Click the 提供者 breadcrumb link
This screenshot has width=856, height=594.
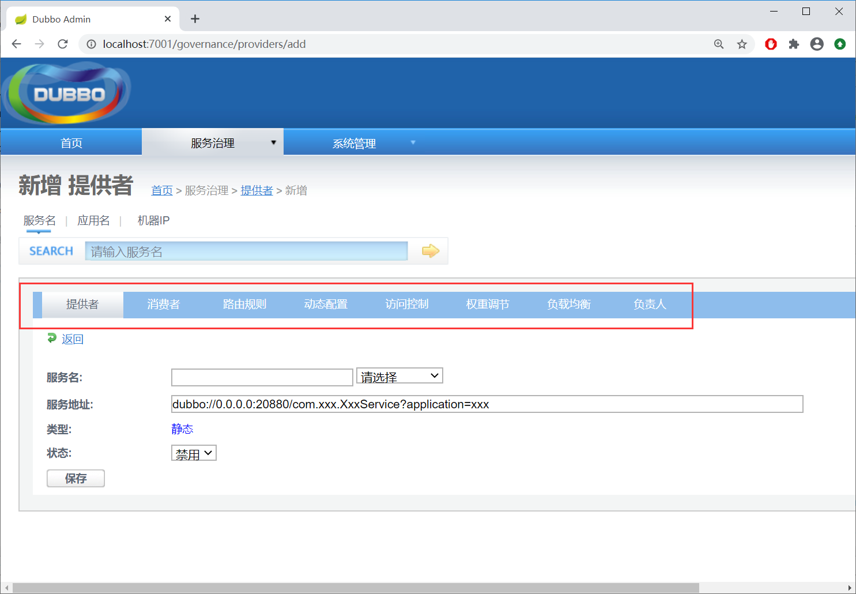tap(257, 190)
